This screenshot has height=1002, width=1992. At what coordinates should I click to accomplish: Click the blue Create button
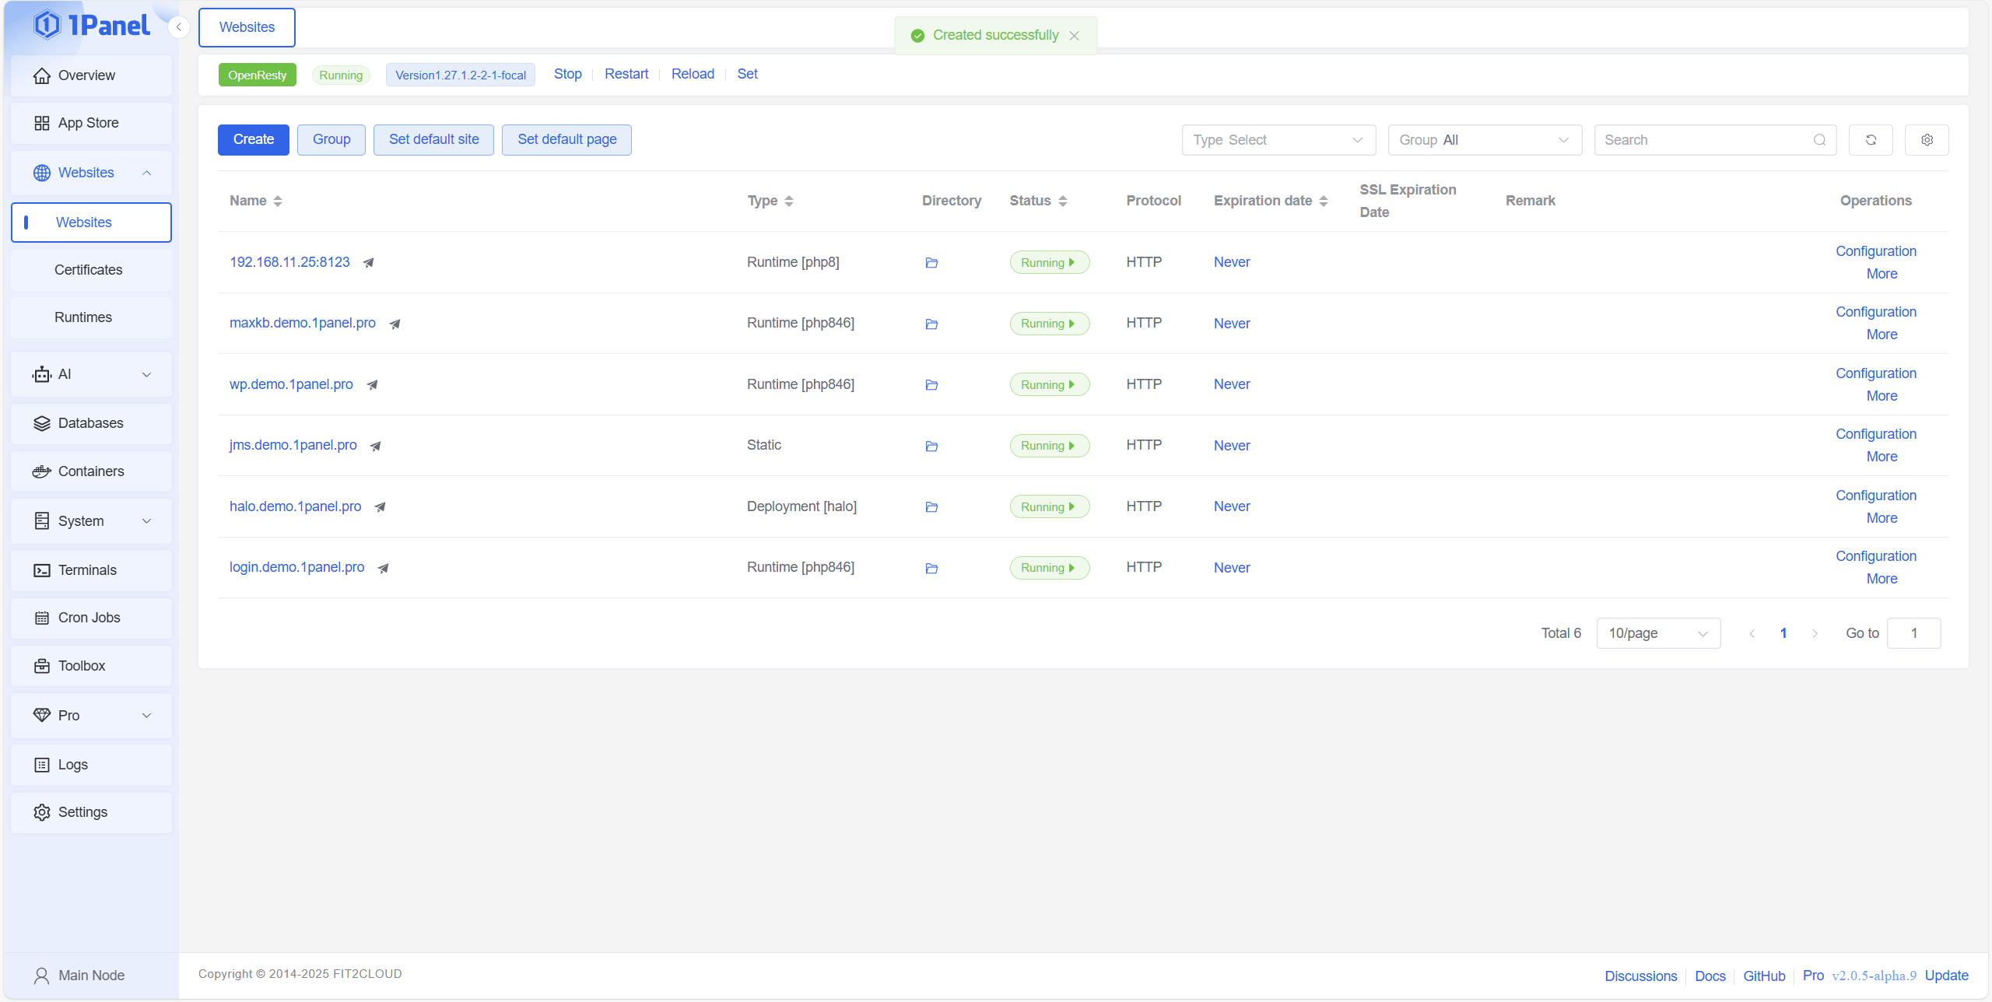click(x=254, y=140)
